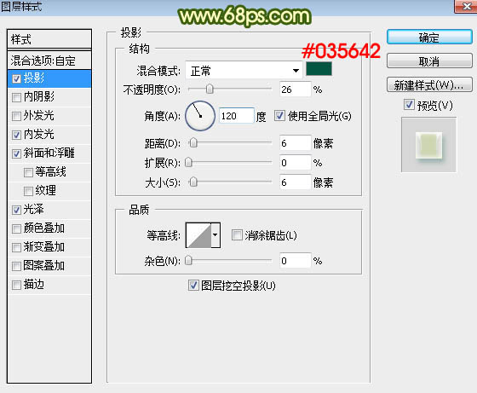Toggle the 投影 drop shadow checkbox
The image size is (477, 393).
16,78
